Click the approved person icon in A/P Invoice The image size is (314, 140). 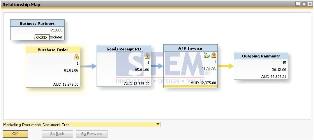[206, 55]
